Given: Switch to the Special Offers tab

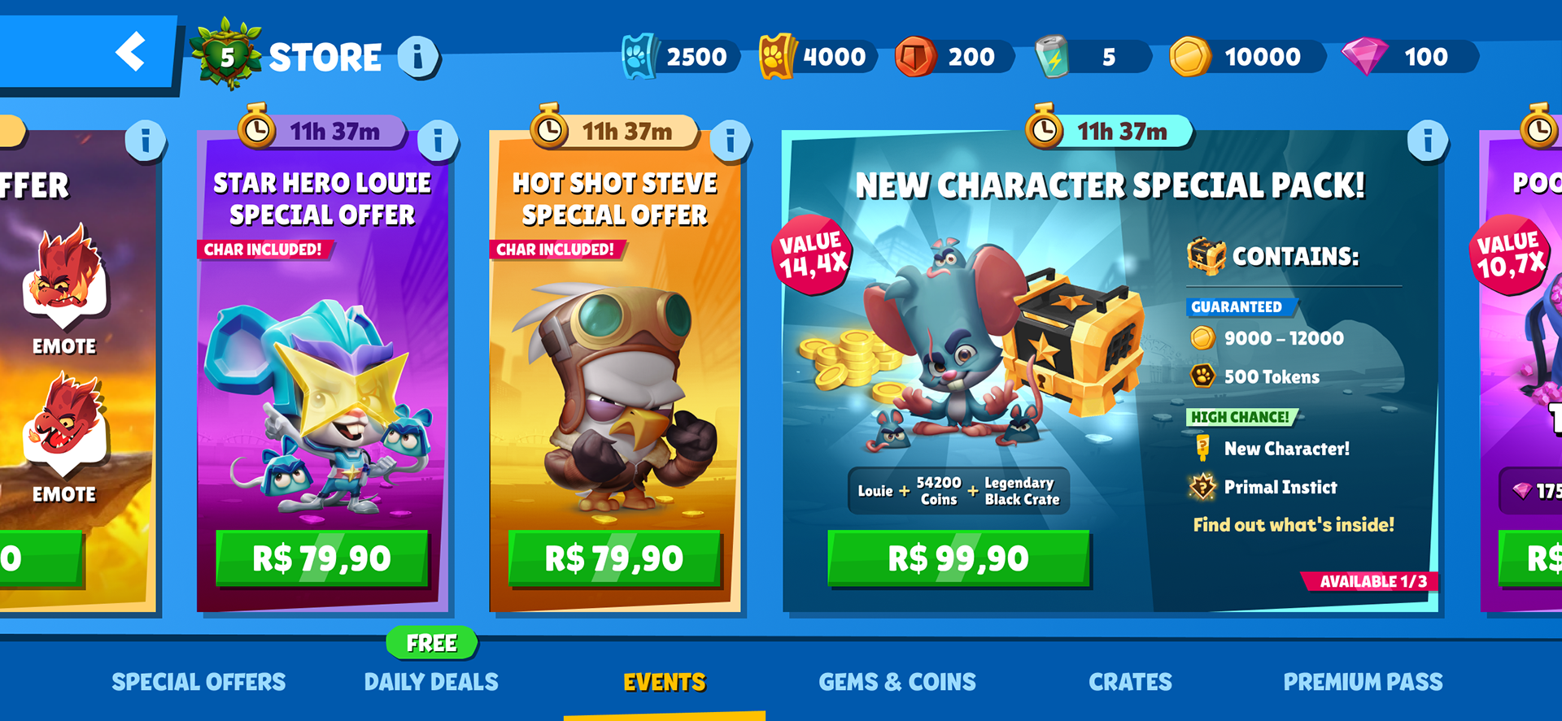Looking at the screenshot, I should [x=199, y=682].
